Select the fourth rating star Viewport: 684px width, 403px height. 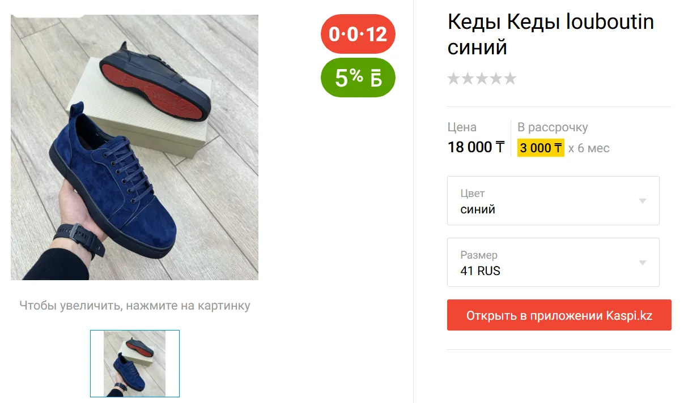pos(496,79)
